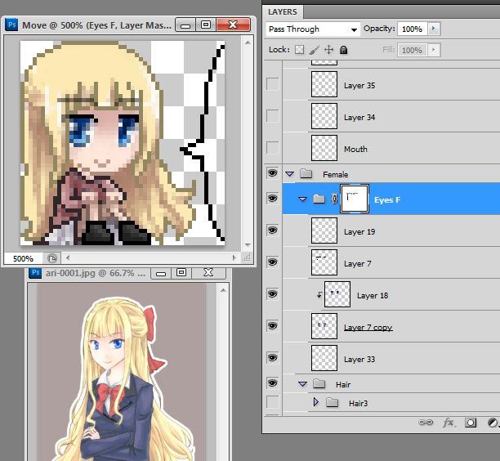Click Photoshop icon in Move window title
The width and height of the screenshot is (500, 461).
(11, 25)
